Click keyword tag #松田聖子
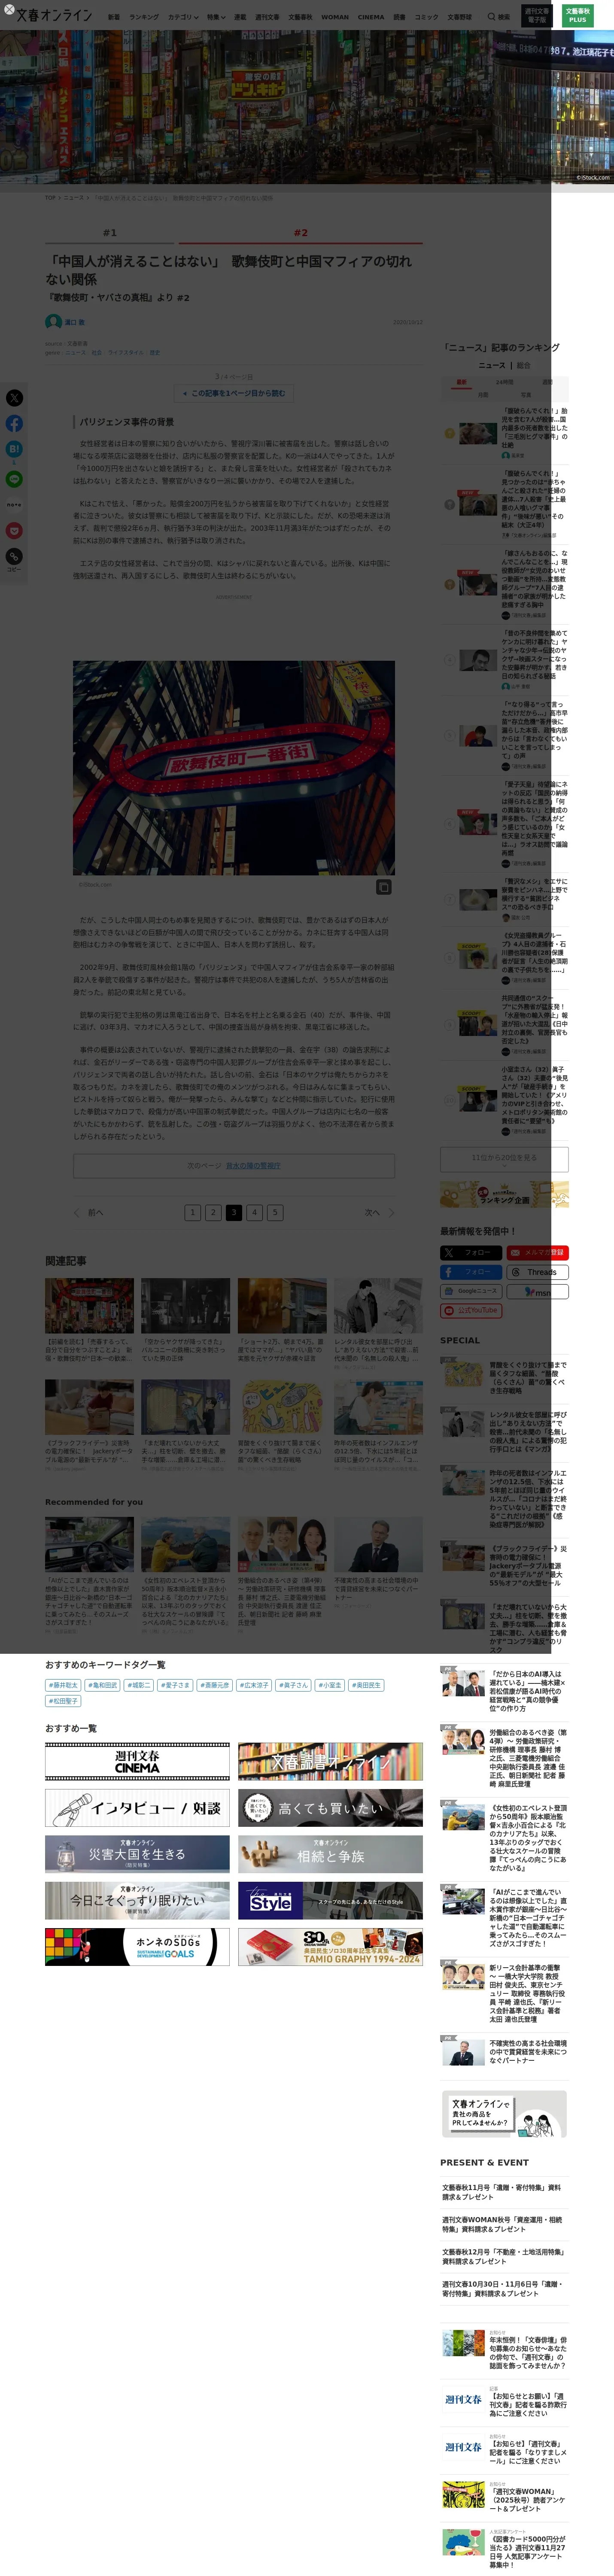Screen dimensions: 614x2576 tap(63, 1701)
